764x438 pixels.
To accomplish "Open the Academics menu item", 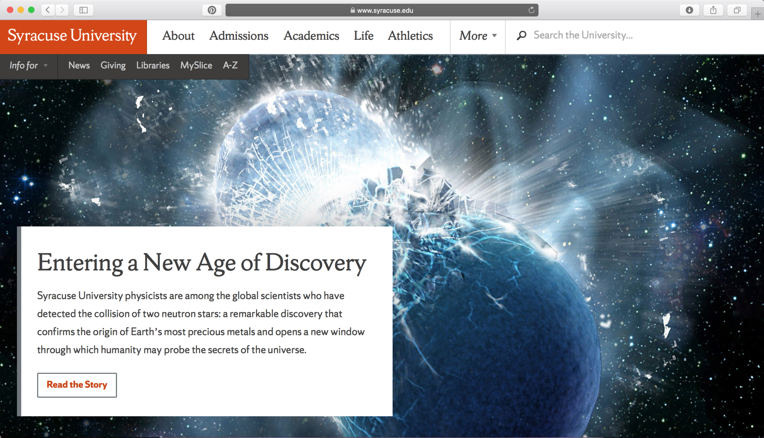I will point(311,35).
